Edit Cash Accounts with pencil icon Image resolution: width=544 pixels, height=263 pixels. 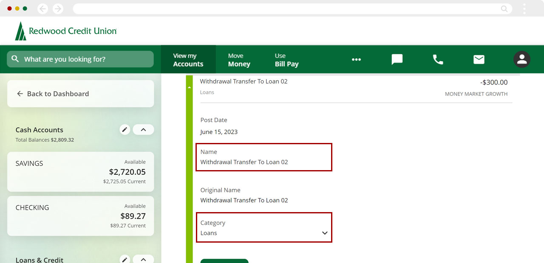pyautogui.click(x=125, y=130)
